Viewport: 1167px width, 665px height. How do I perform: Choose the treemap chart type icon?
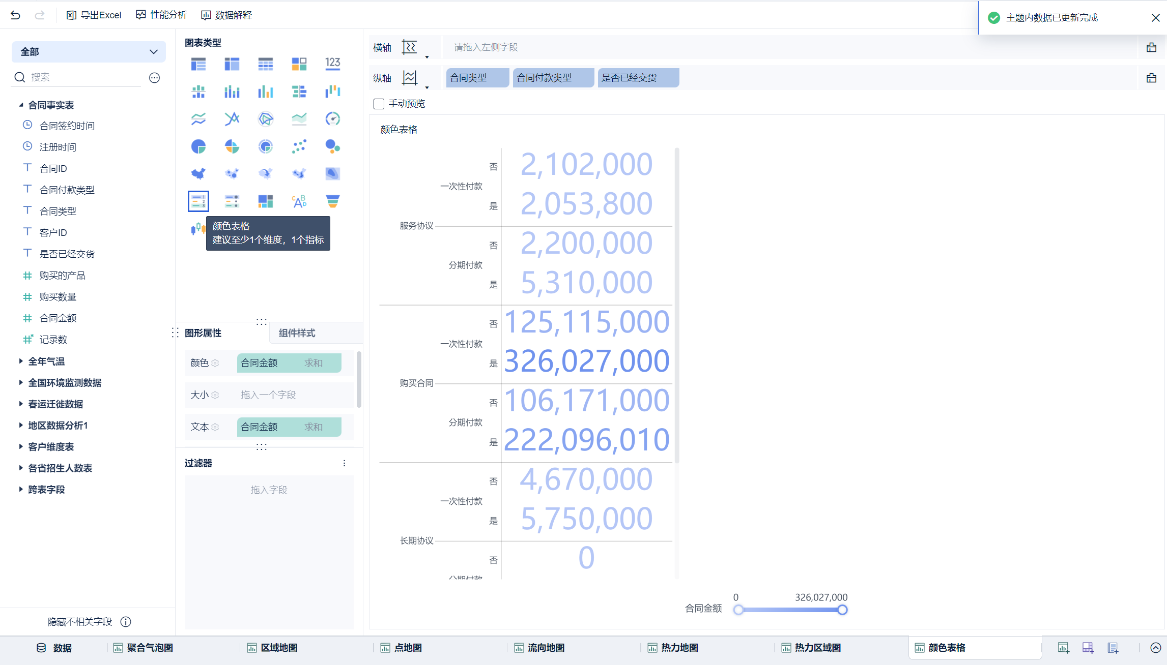tap(265, 201)
